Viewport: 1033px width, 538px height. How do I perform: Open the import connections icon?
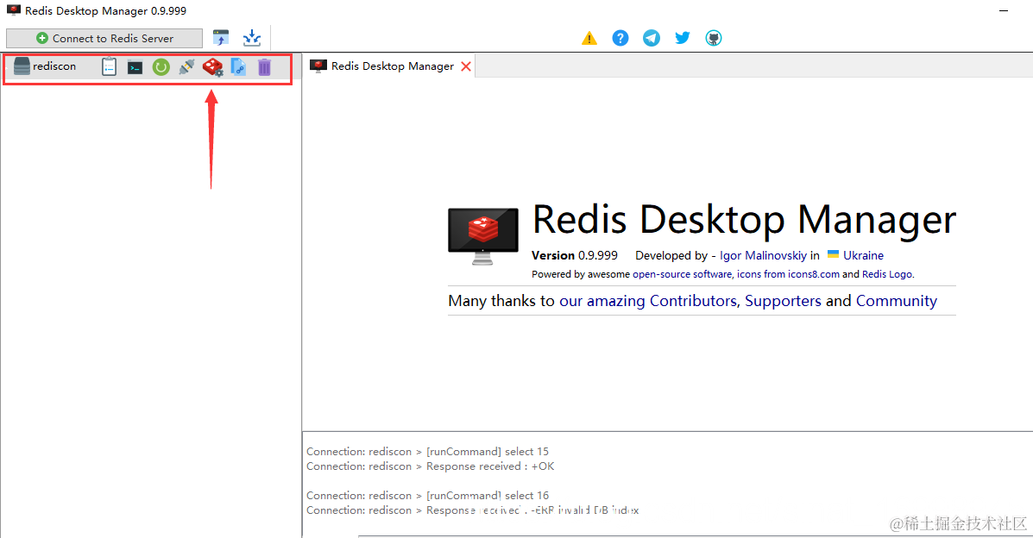pyautogui.click(x=221, y=38)
